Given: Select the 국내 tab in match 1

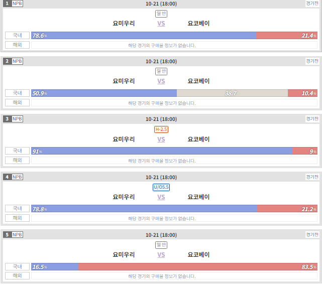Looking at the screenshot, I should pos(17,35).
